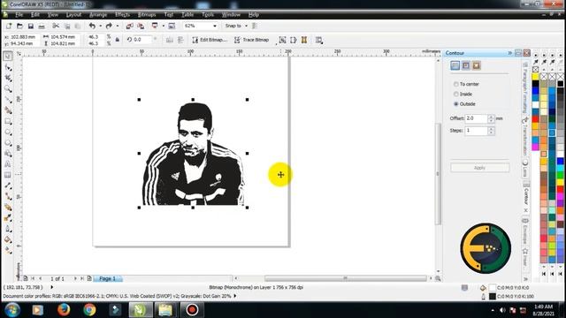Click the Undo arrow

92,26
